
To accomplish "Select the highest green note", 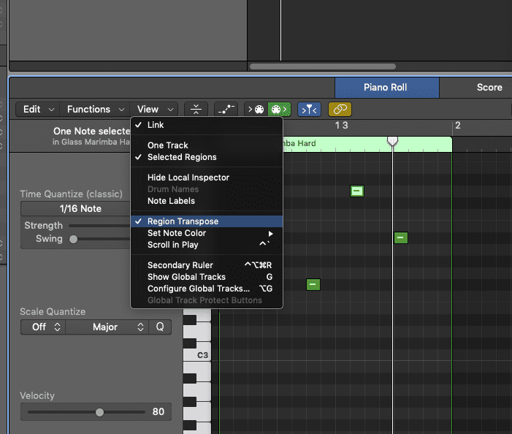I will point(357,191).
